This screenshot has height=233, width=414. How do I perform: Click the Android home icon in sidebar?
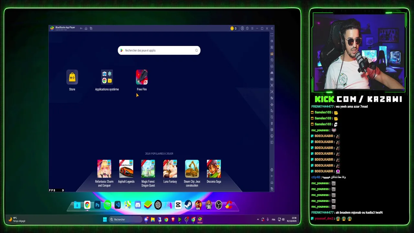(x=272, y=183)
